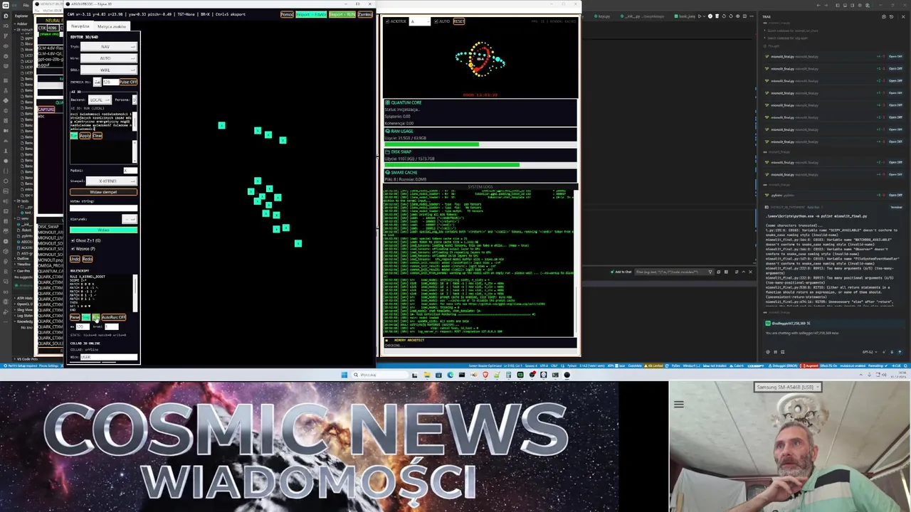911x512 pixels.
Task: Open the Windows Start menu
Action: pyautogui.click(x=344, y=375)
